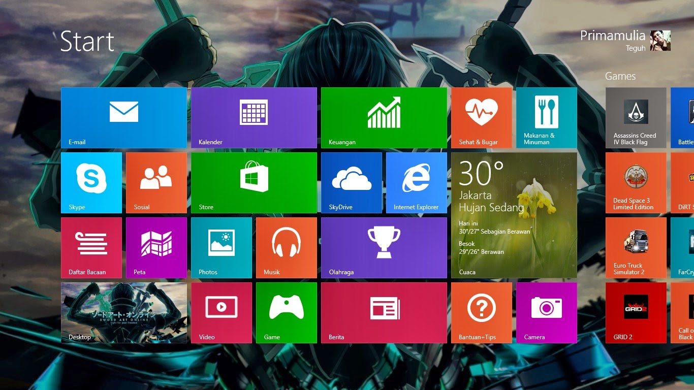
Task: Start GRID 2
Action: click(x=636, y=312)
